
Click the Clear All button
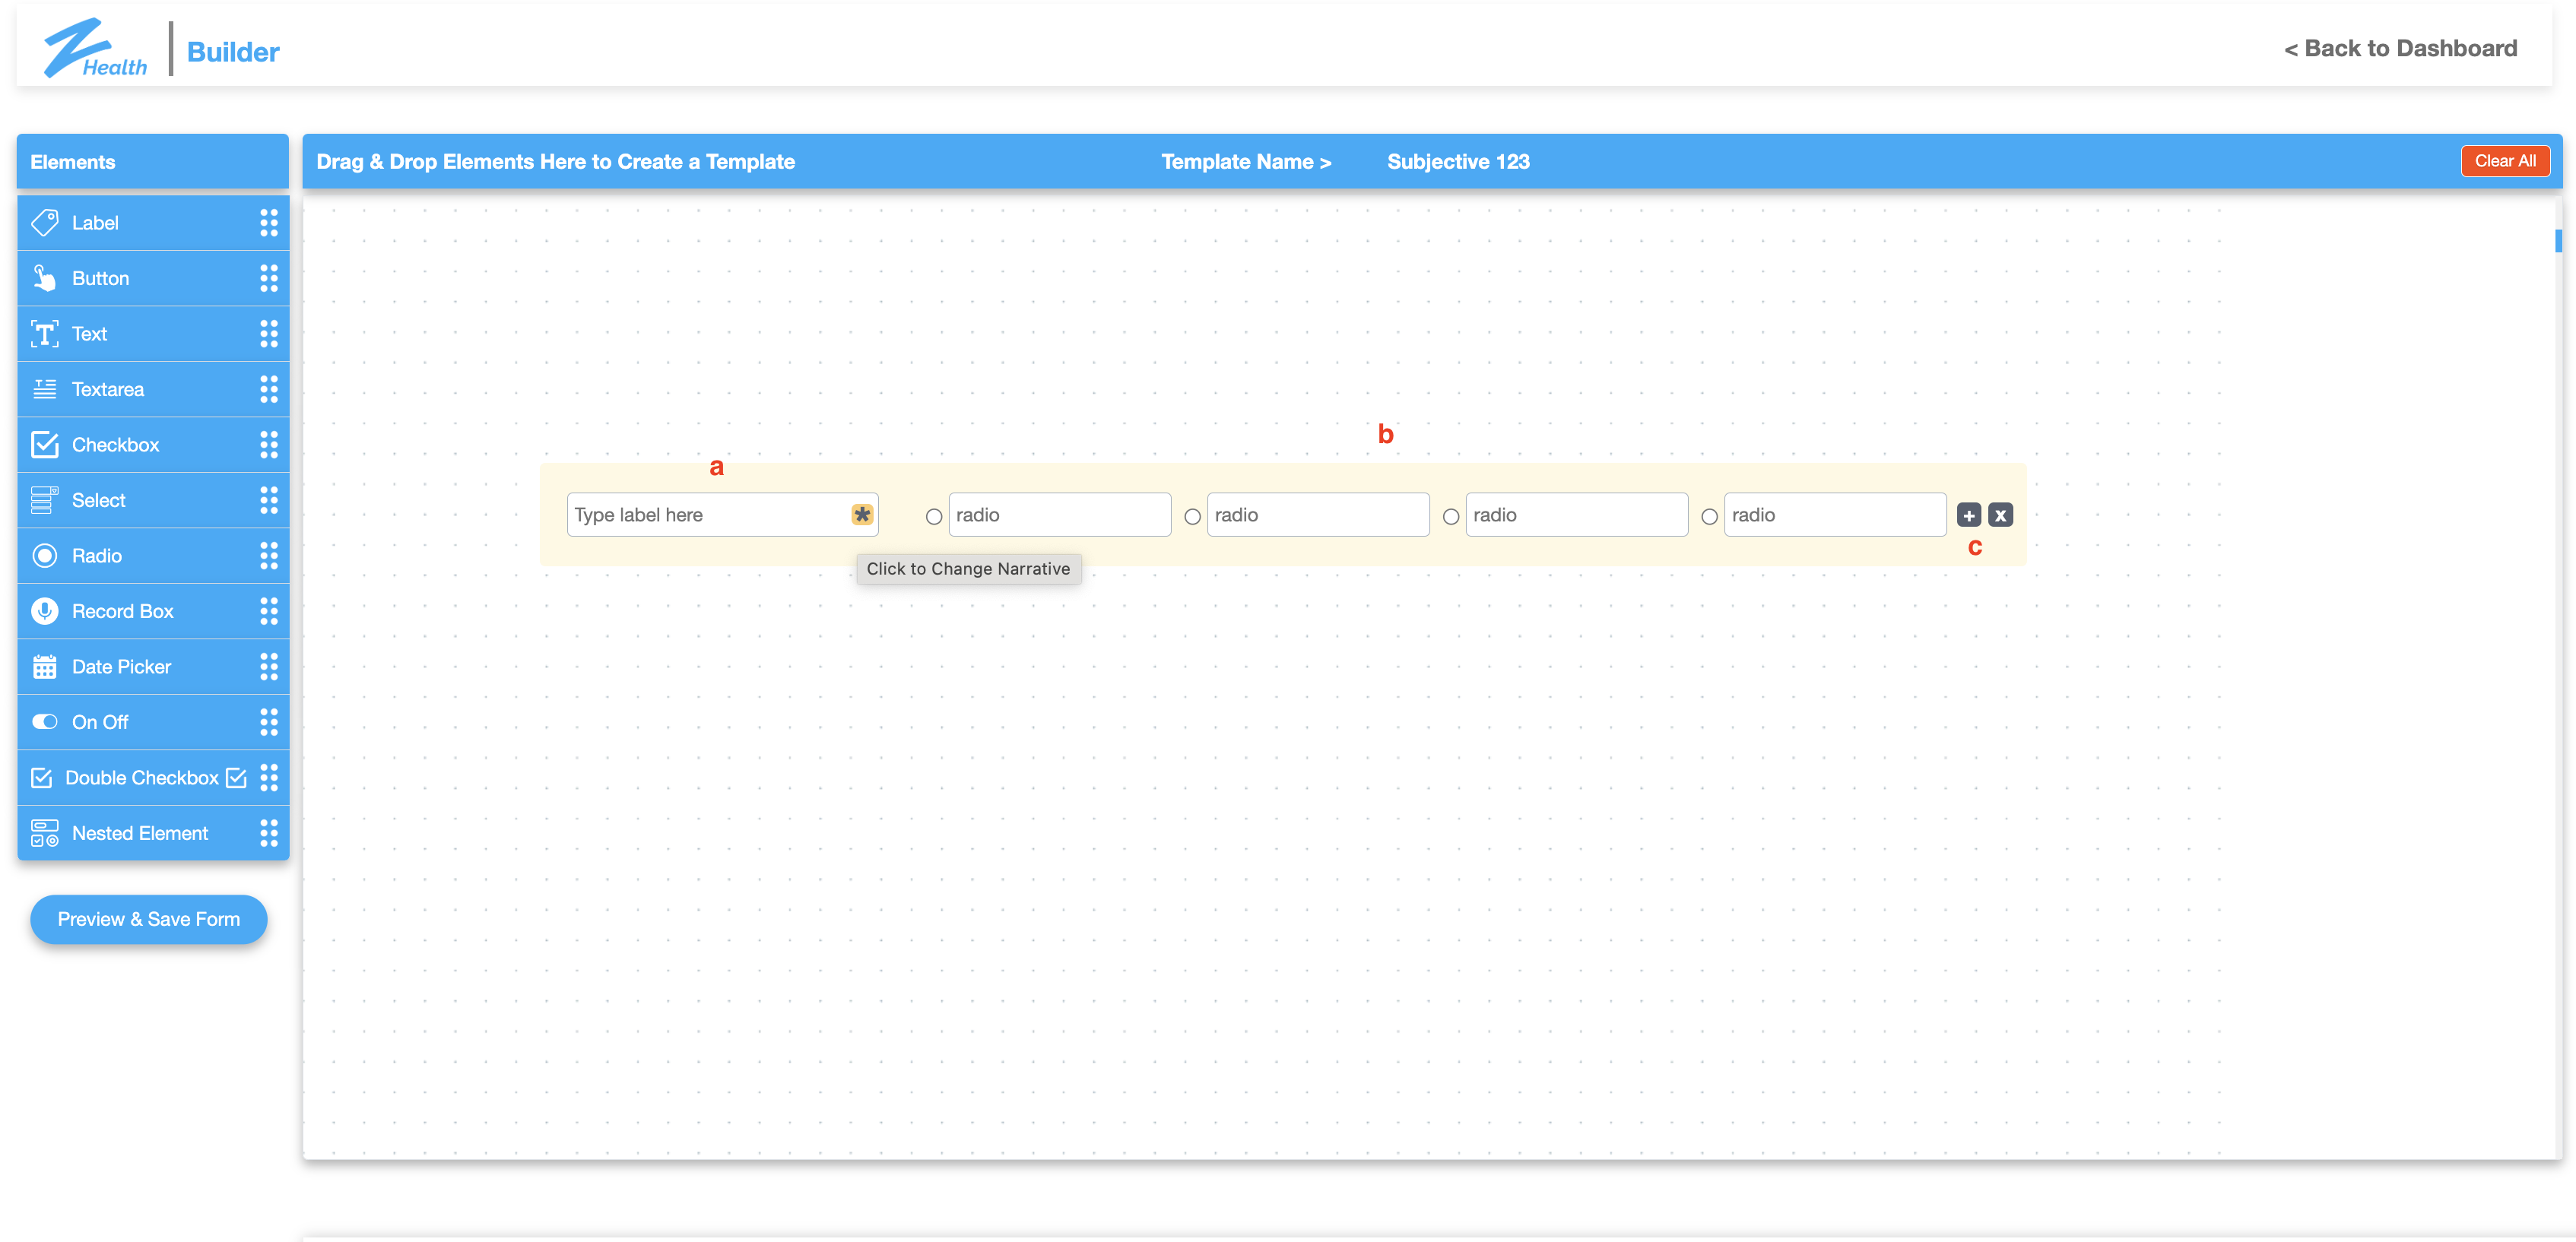pyautogui.click(x=2505, y=161)
